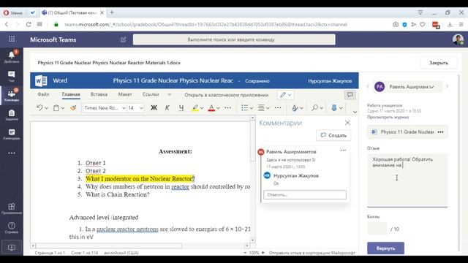Expand highlight color dropdown arrow
The height and width of the screenshot is (263, 468).
pos(202,108)
